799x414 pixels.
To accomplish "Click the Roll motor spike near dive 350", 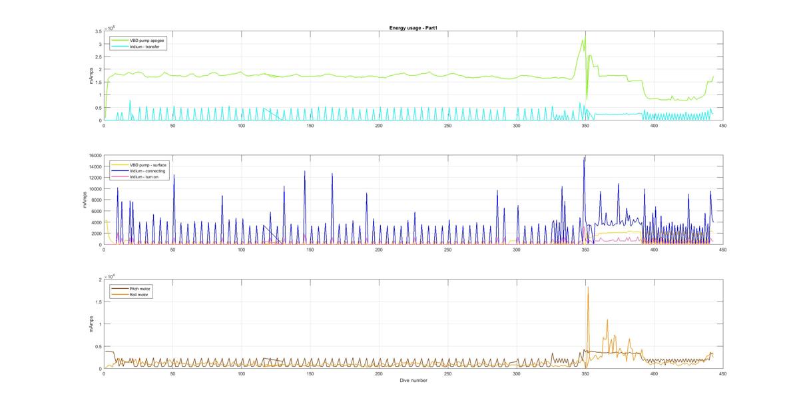I will (x=588, y=288).
